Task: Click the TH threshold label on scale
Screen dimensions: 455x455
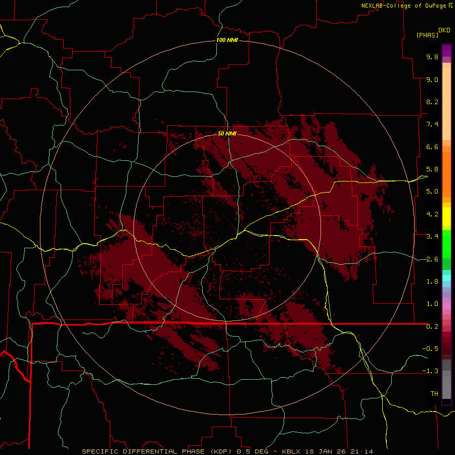Action: click(434, 394)
